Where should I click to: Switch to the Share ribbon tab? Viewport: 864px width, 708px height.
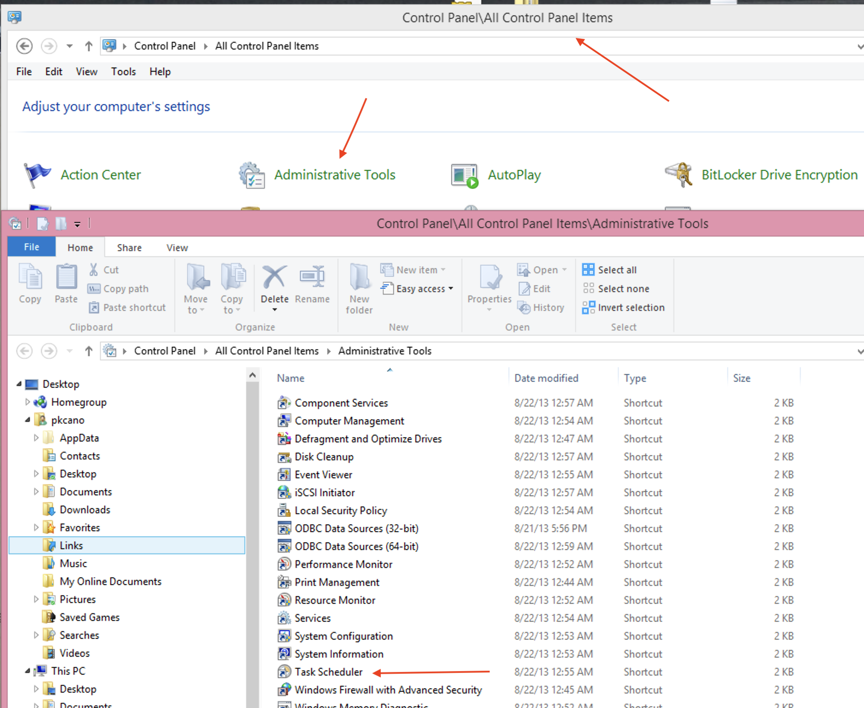click(x=129, y=248)
